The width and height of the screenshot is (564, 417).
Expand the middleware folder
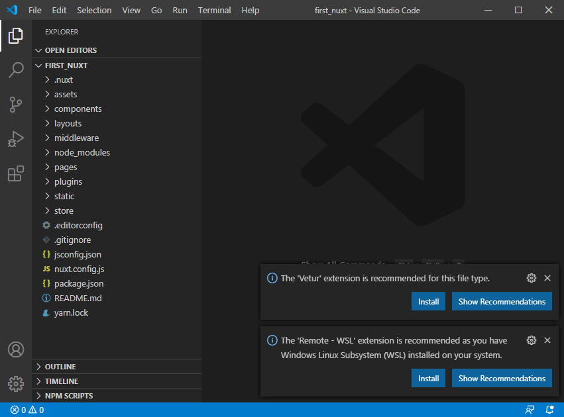(47, 138)
